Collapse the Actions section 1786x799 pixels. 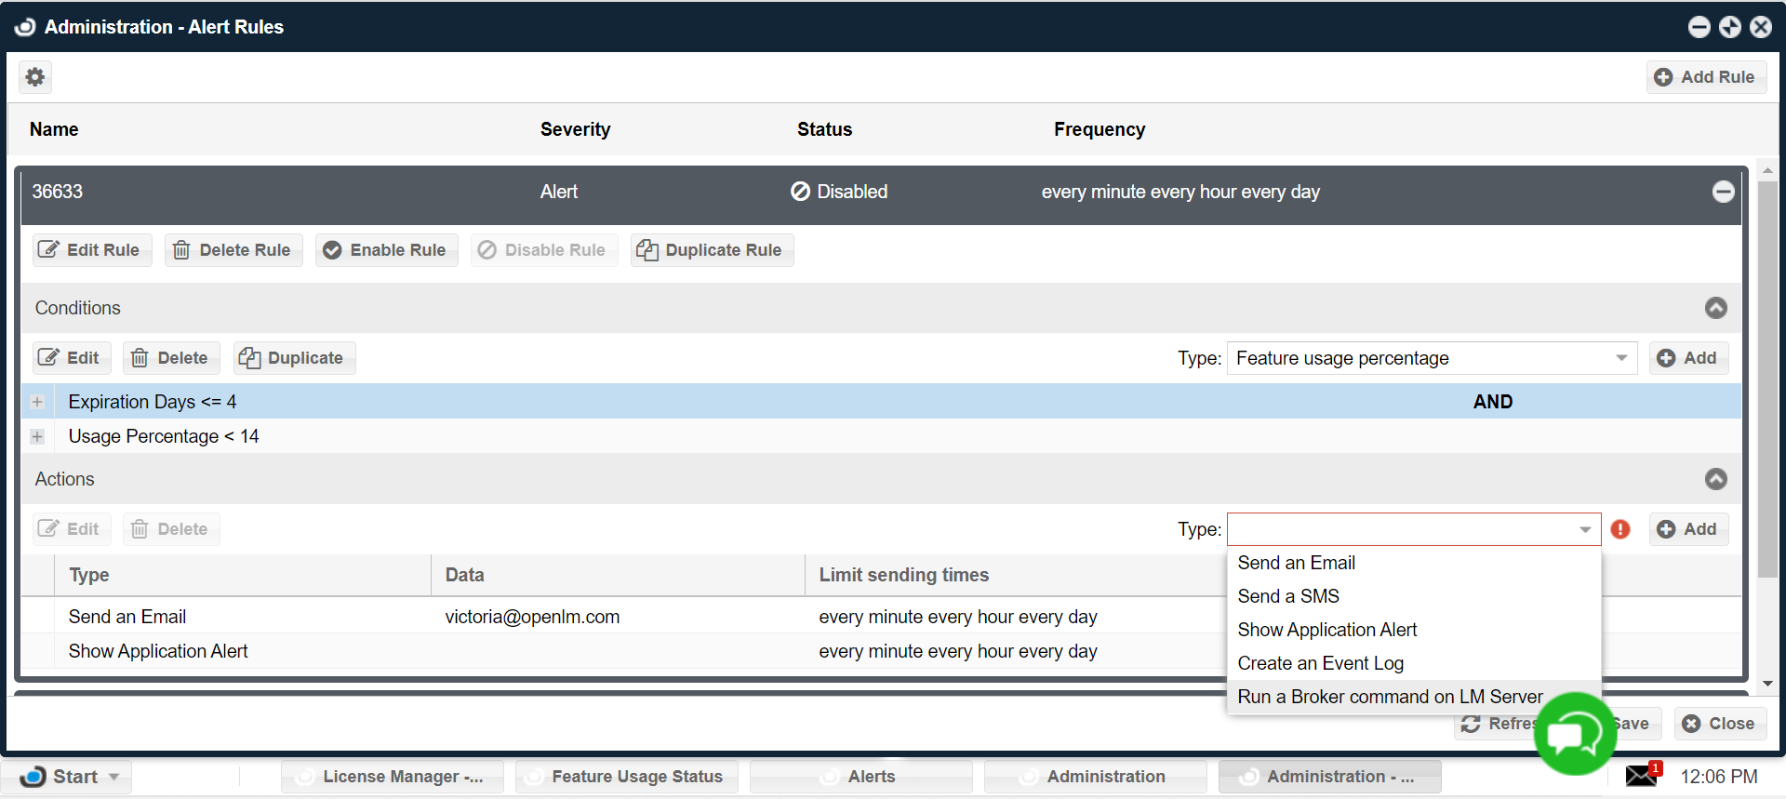pos(1715,479)
